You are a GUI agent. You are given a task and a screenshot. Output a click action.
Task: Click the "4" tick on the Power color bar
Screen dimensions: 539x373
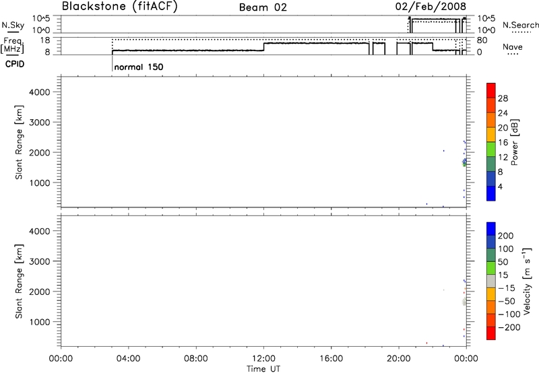click(500, 187)
